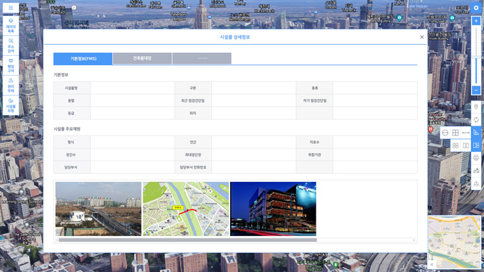Click the night building photo thumbnail
484x272 pixels.
(273, 209)
